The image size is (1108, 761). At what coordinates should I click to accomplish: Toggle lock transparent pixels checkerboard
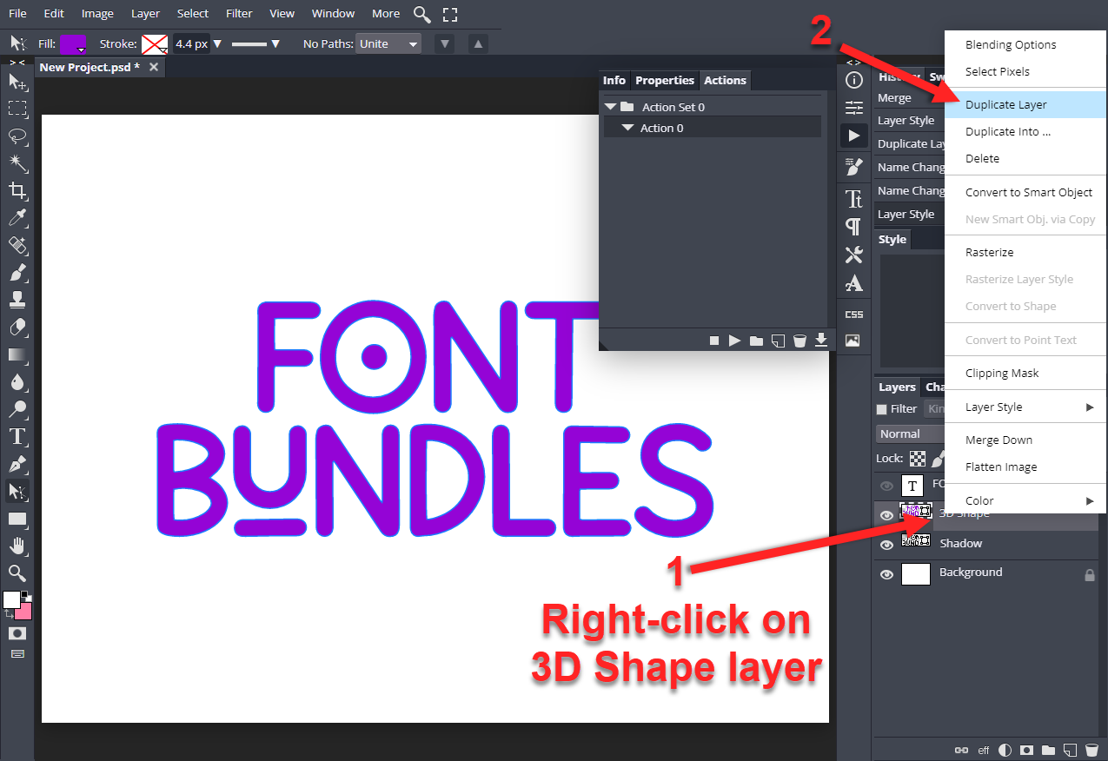click(918, 458)
